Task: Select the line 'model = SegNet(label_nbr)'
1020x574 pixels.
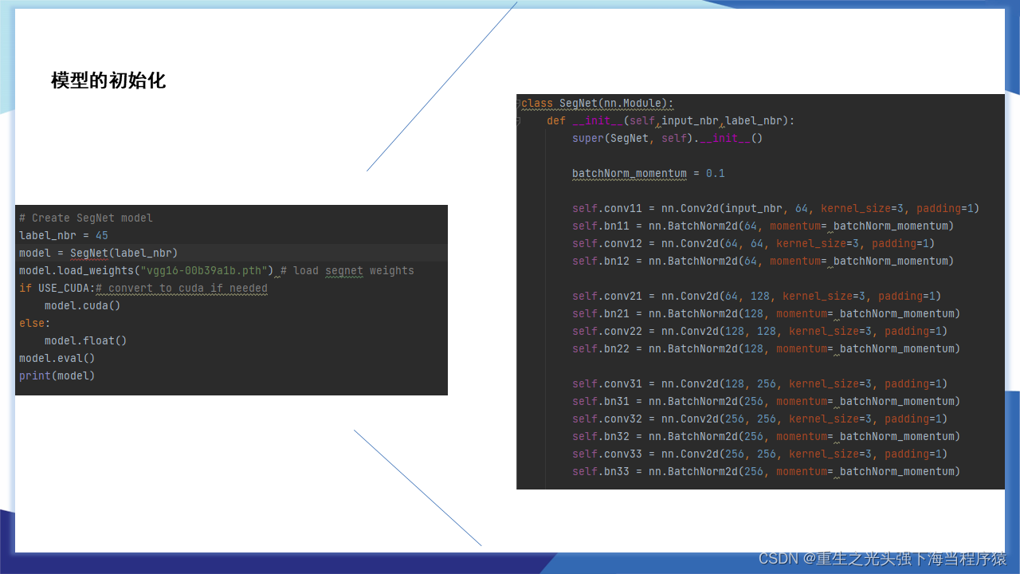Action: click(99, 253)
